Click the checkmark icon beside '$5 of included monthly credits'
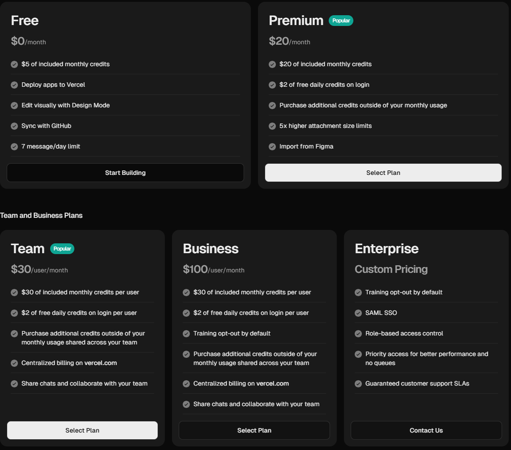511x450 pixels. [14, 64]
